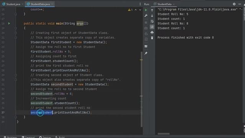Close the StudentData.java editor tab
Screen dimensions: 245x138
click(x=52, y=4)
